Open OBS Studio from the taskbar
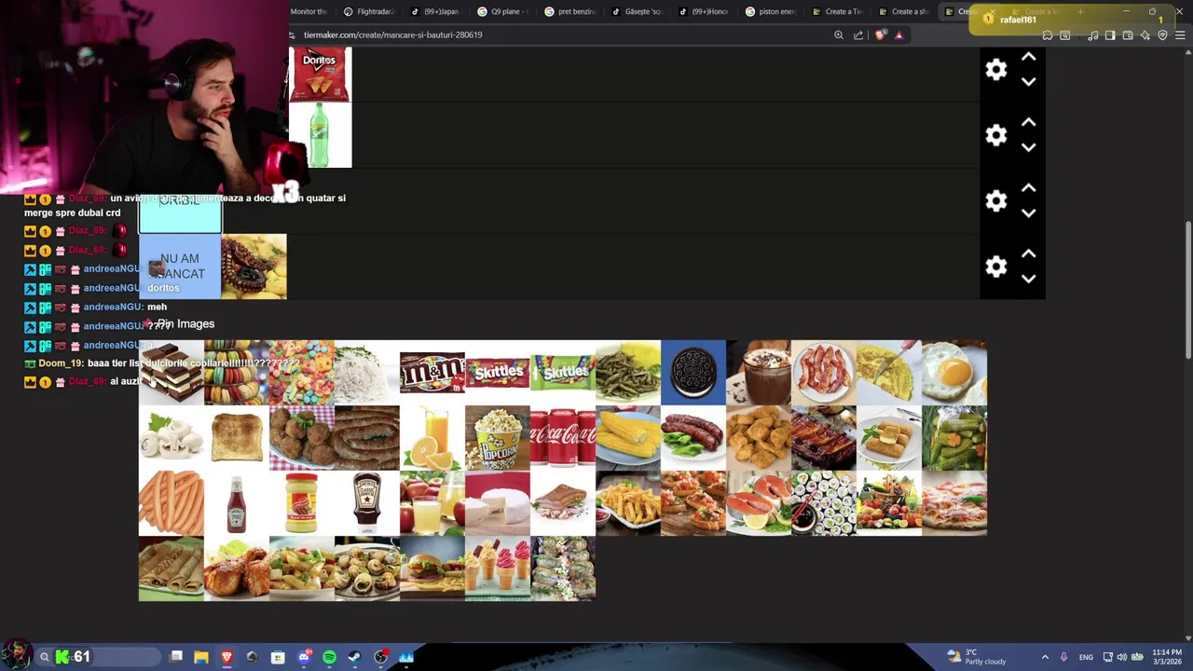This screenshot has height=671, width=1193. [x=380, y=657]
